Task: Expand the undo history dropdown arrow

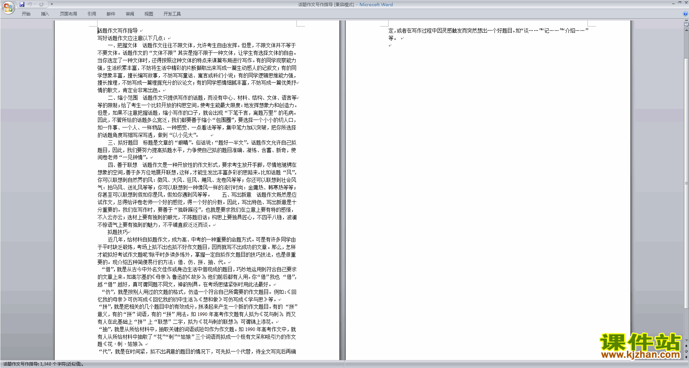Action: click(35, 4)
